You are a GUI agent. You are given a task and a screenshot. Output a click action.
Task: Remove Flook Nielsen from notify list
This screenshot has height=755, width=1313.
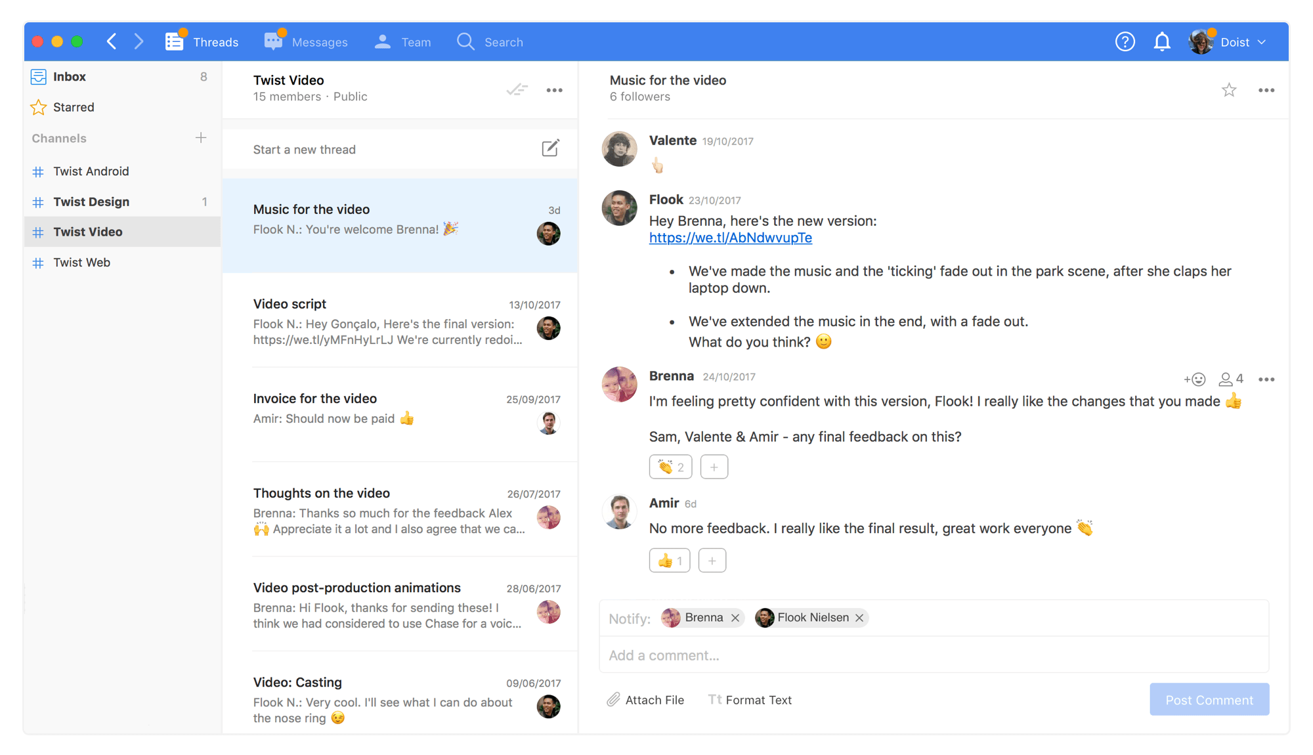tap(859, 618)
